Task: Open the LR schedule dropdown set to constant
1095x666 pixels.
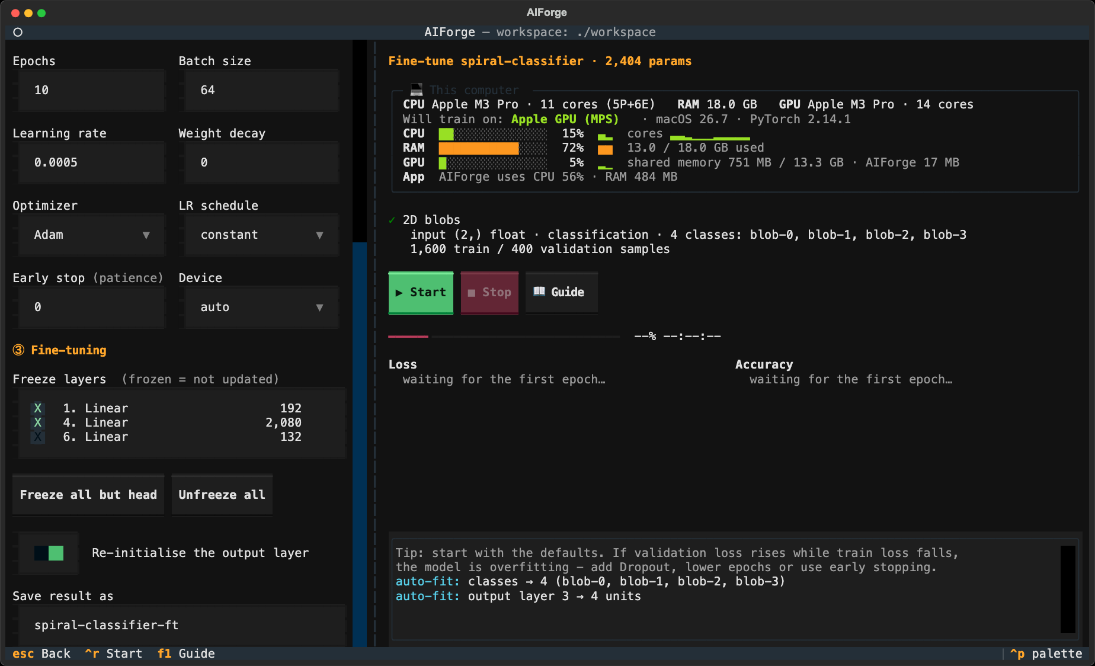Action: (262, 235)
